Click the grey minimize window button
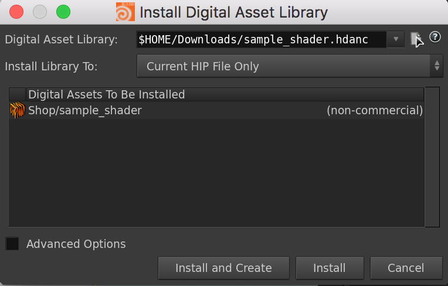 [x=40, y=12]
